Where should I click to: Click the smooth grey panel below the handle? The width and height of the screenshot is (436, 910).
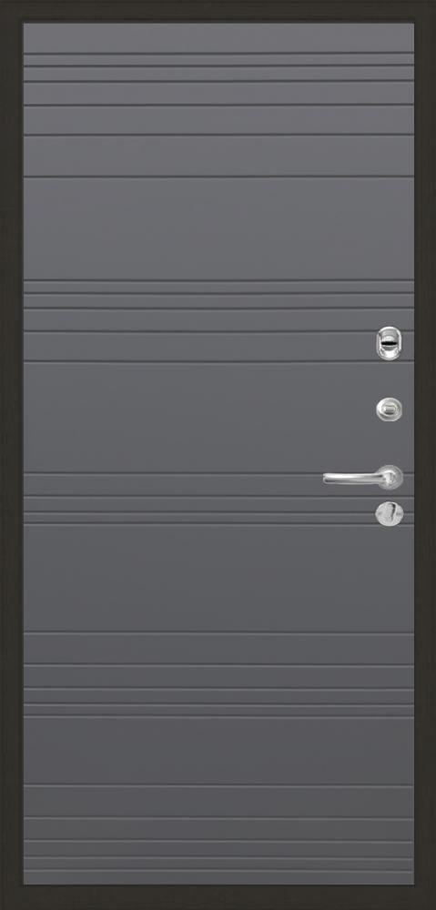click(x=218, y=578)
